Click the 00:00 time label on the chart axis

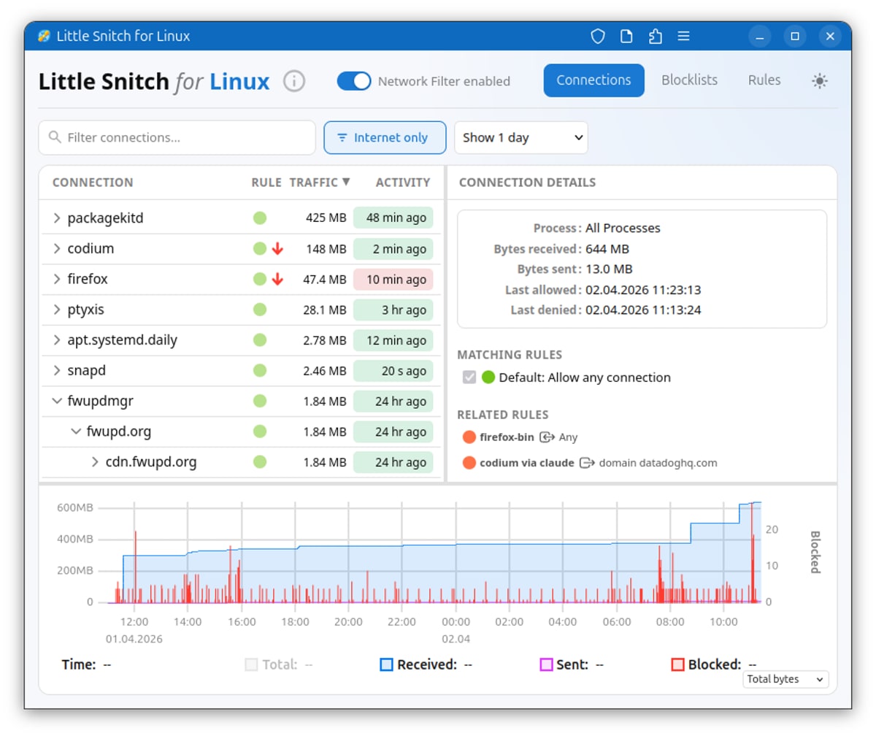coord(456,621)
